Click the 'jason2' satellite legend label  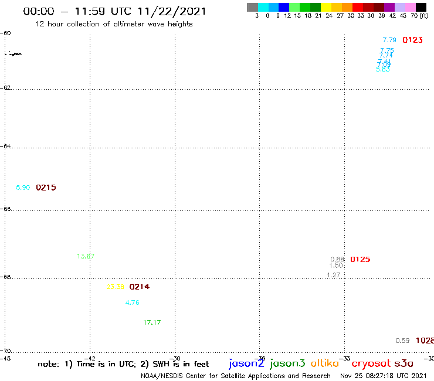(x=246, y=363)
